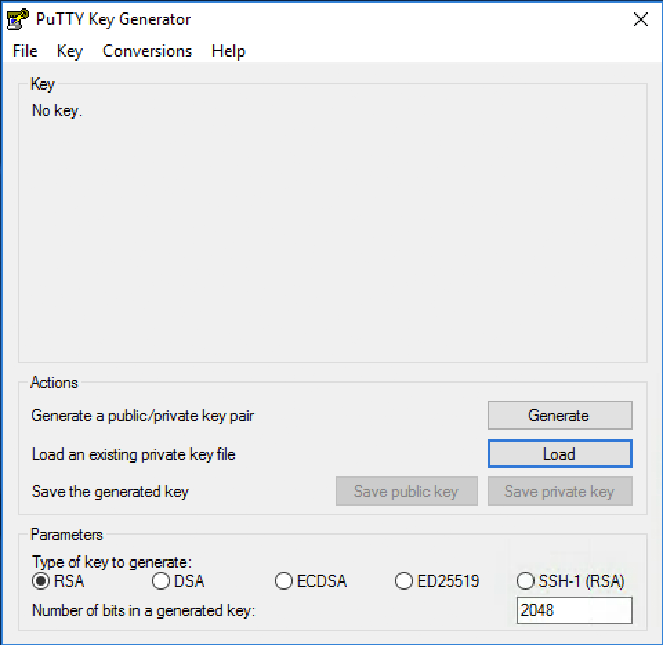
Task: Click the "No key." text in Key panel
Action: point(57,110)
